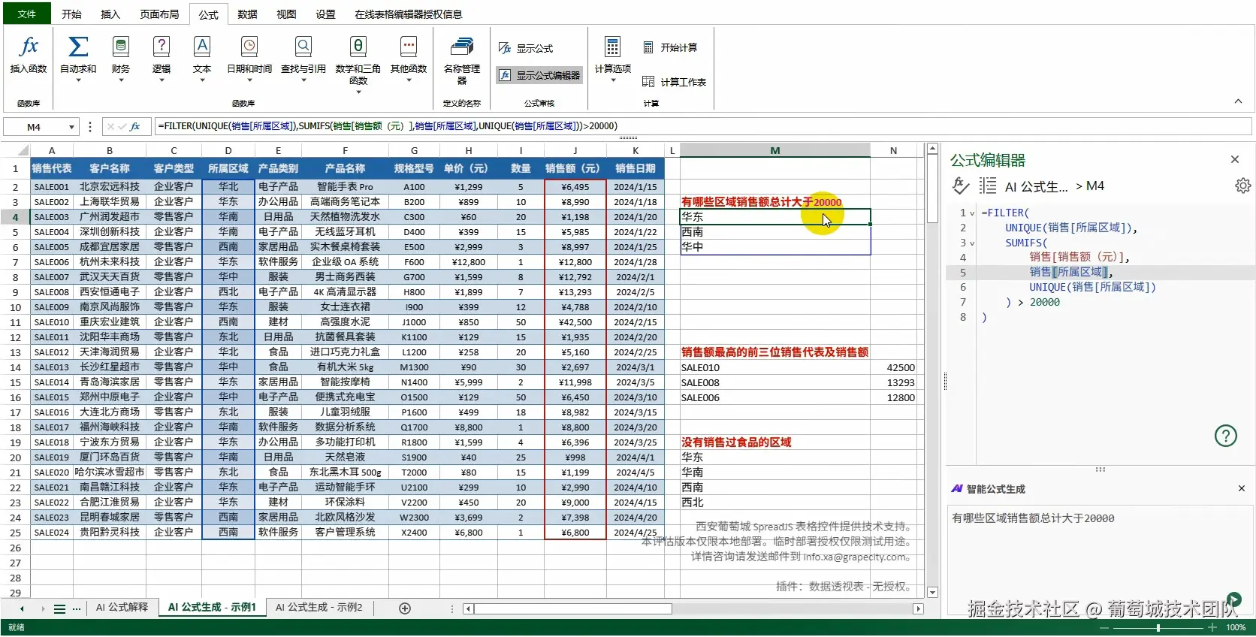
Task: Select the AI 公式解释 sheet tab
Action: [122, 607]
